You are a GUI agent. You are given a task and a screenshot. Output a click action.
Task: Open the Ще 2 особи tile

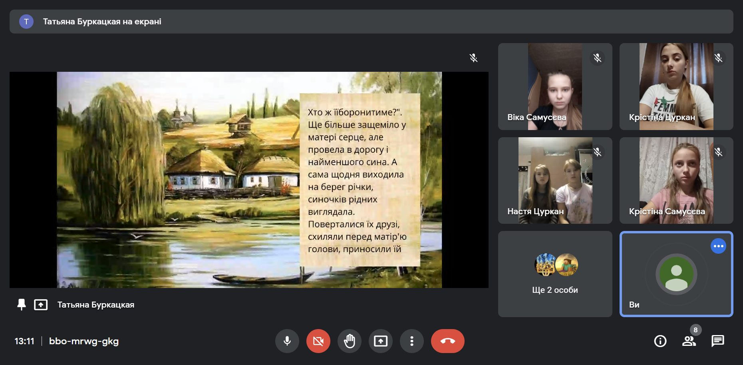click(x=555, y=274)
